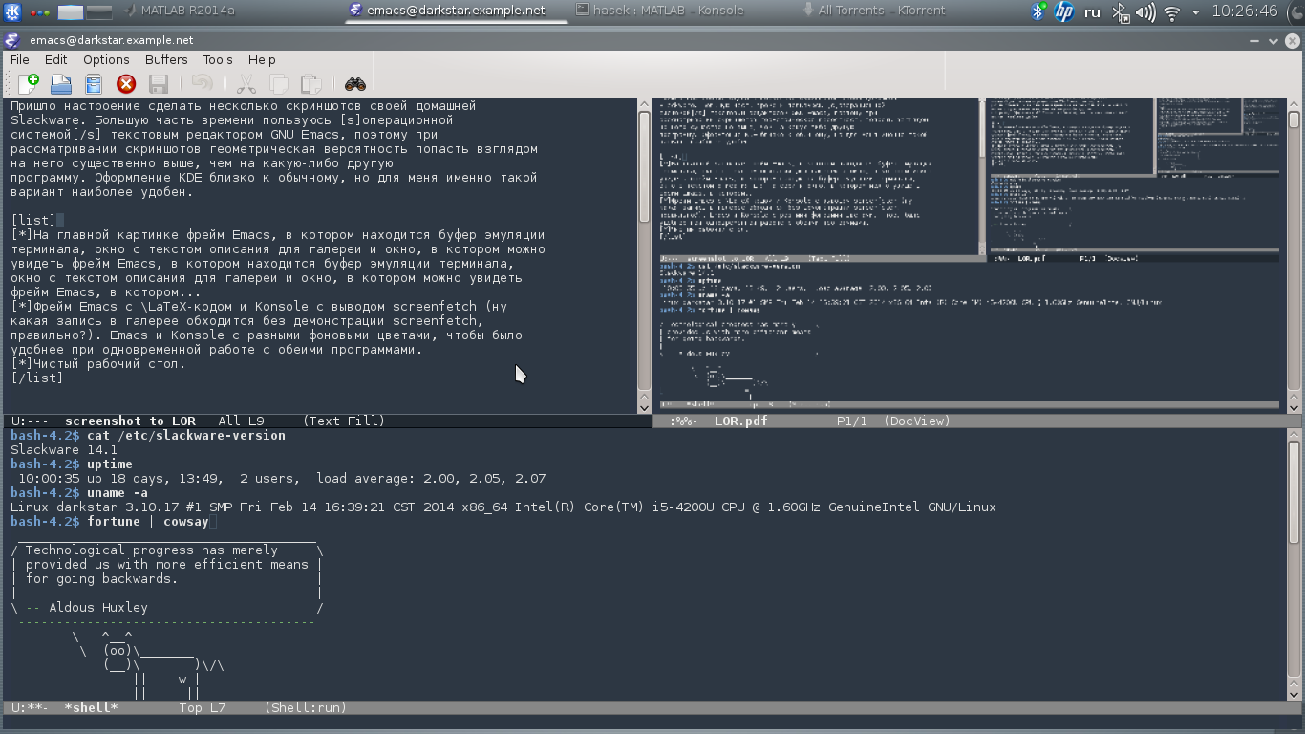Switch to hasek : MATLAB – Konsole task

pyautogui.click(x=660, y=11)
